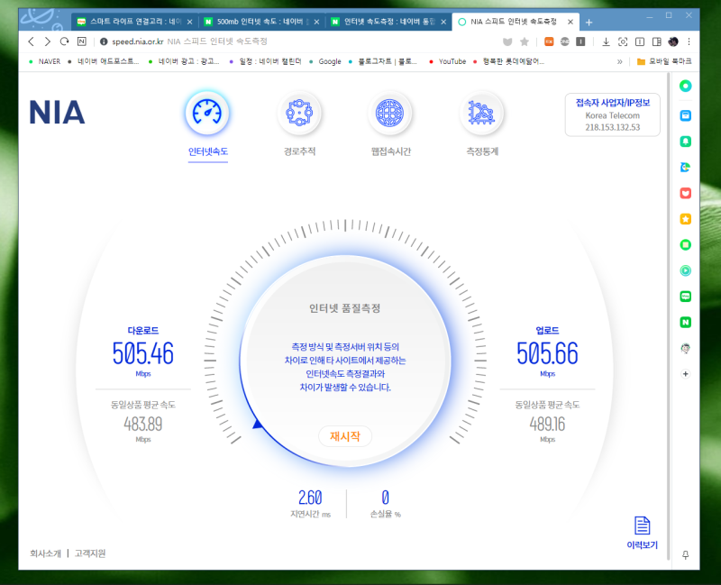Open the 경로추적 route trace icon
The image size is (721, 585).
coord(299,113)
